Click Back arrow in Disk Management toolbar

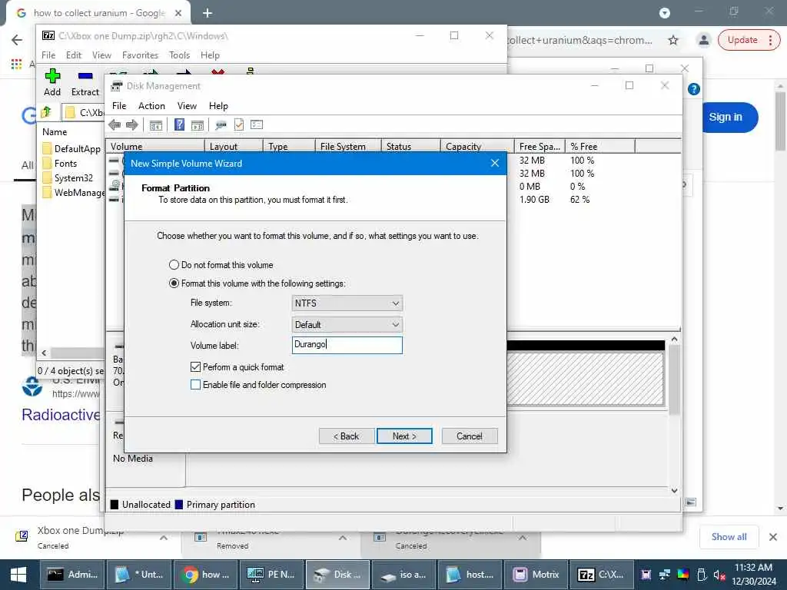pos(115,124)
